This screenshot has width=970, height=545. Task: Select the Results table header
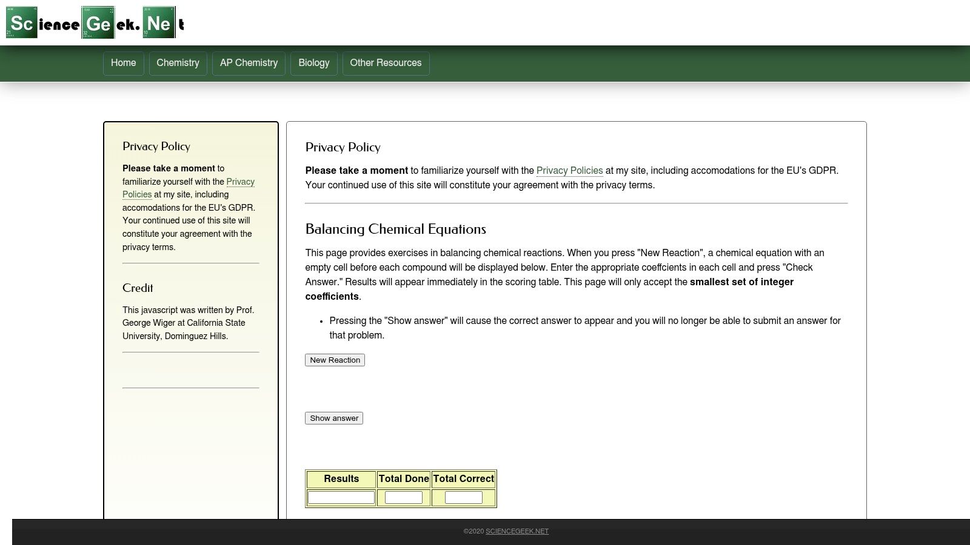click(341, 479)
